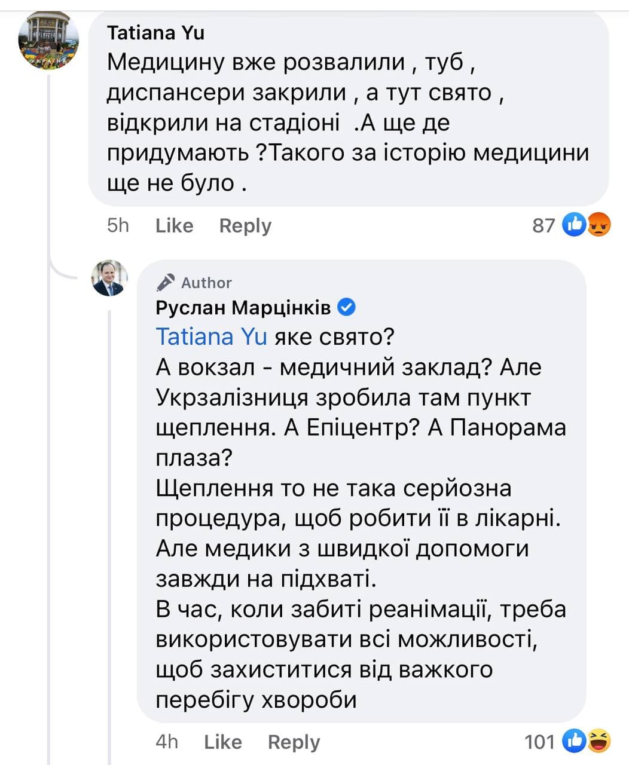The width and height of the screenshot is (629, 765).
Task: Like Tatiana Yu's comment
Action: click(174, 225)
